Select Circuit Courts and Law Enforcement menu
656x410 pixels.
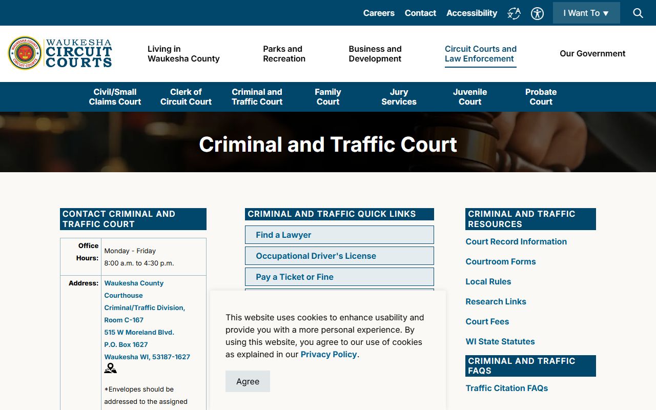(480, 54)
